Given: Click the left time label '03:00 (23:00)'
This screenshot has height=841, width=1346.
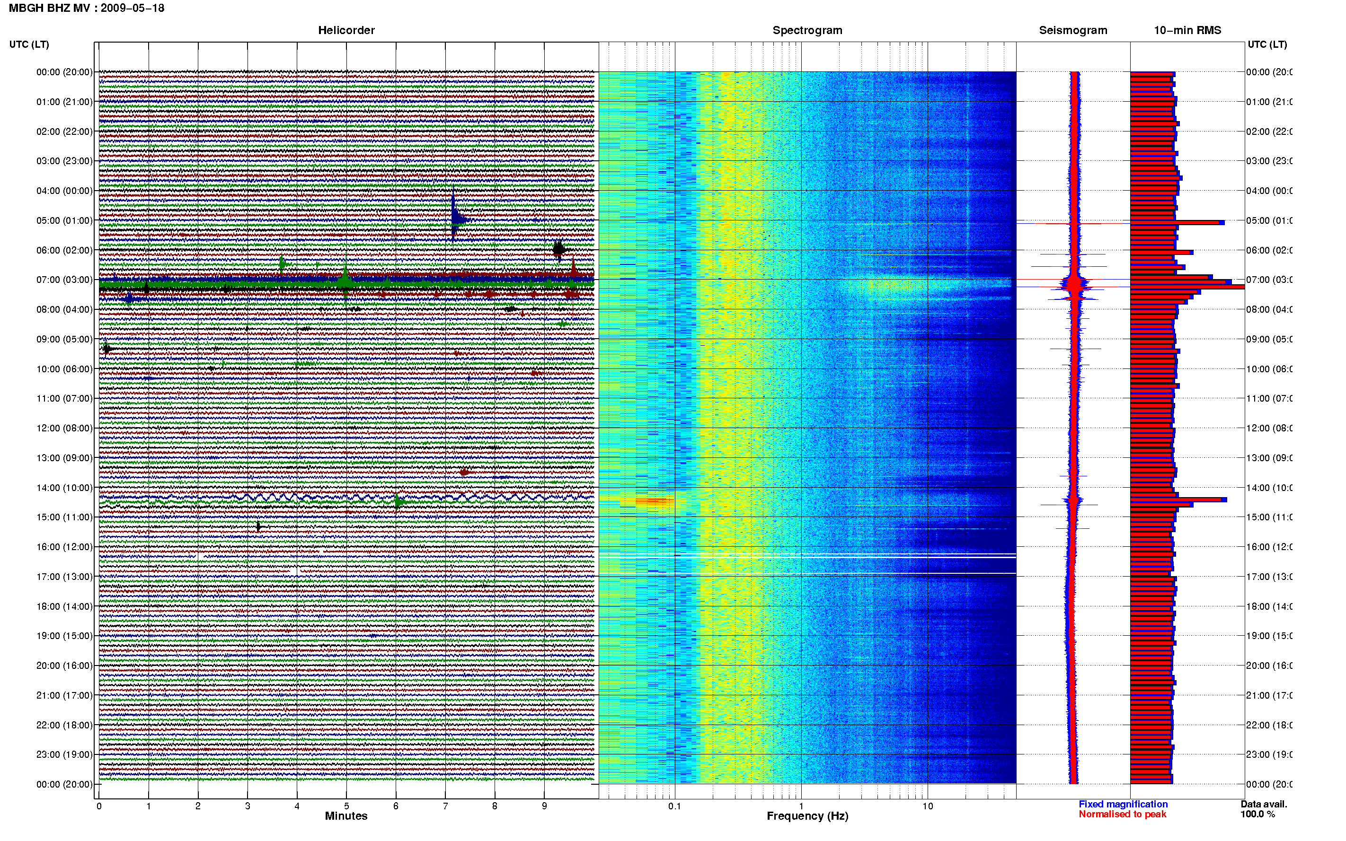Looking at the screenshot, I should coord(64,161).
